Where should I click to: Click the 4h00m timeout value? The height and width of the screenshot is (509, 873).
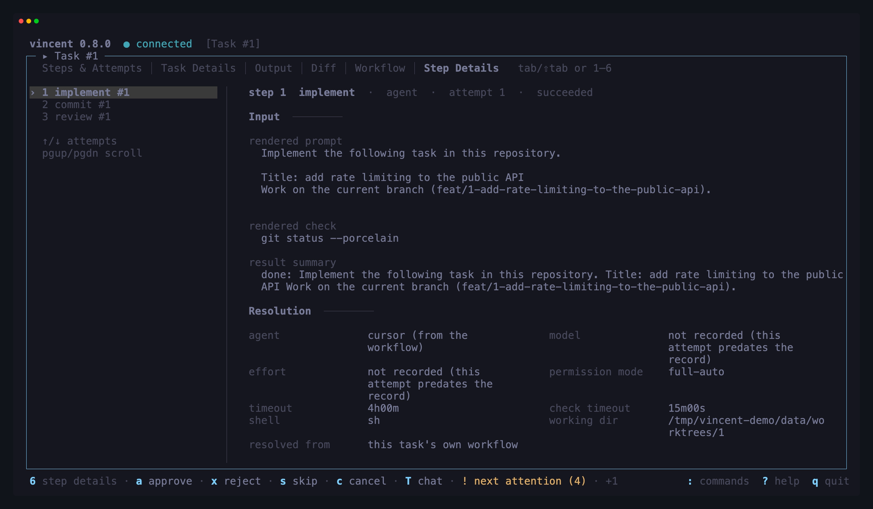pyautogui.click(x=383, y=408)
